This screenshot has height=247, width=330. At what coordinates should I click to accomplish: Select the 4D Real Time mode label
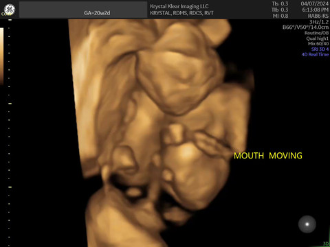315,54
